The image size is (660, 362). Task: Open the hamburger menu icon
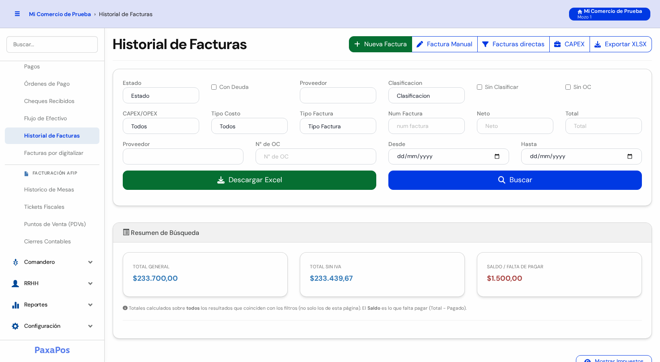[x=17, y=14]
